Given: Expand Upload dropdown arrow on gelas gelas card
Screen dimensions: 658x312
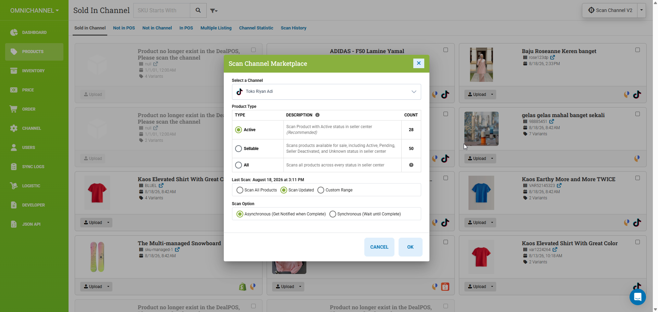Looking at the screenshot, I should click(492, 159).
